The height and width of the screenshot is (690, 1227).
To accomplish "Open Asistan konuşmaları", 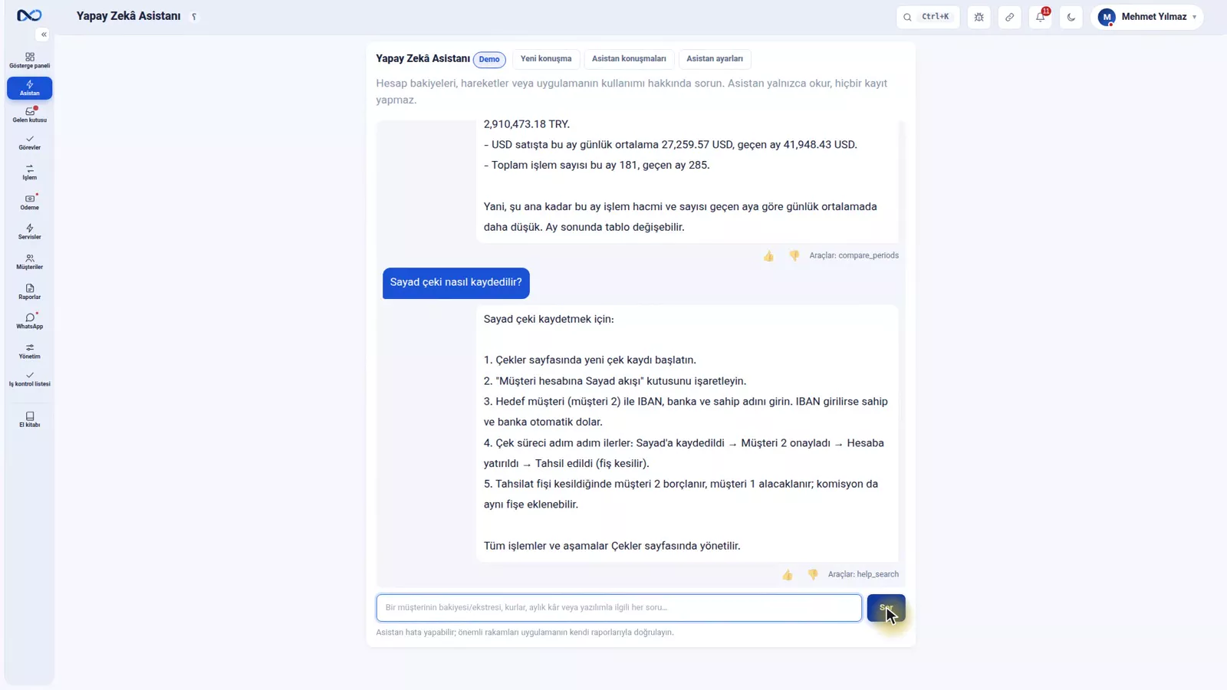I will pyautogui.click(x=629, y=59).
